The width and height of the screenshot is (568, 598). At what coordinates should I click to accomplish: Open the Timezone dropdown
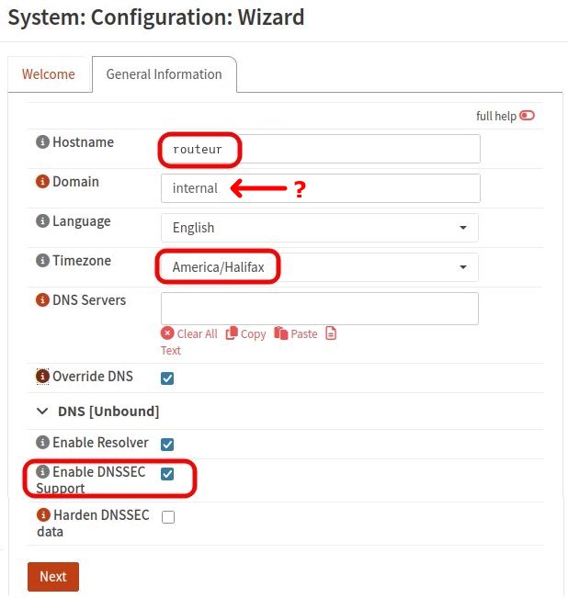click(x=319, y=267)
